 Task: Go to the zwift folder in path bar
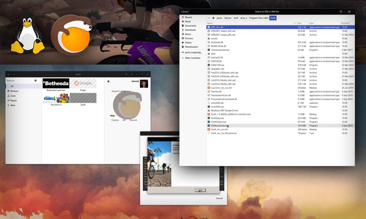(236, 18)
